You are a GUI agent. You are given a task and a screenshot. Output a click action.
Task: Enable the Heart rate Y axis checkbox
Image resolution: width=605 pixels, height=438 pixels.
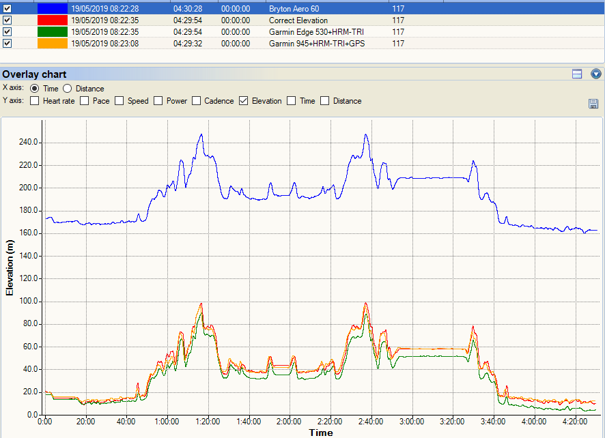[x=34, y=101]
